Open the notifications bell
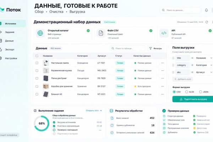The width and height of the screenshot is (213, 142). (x=206, y=10)
